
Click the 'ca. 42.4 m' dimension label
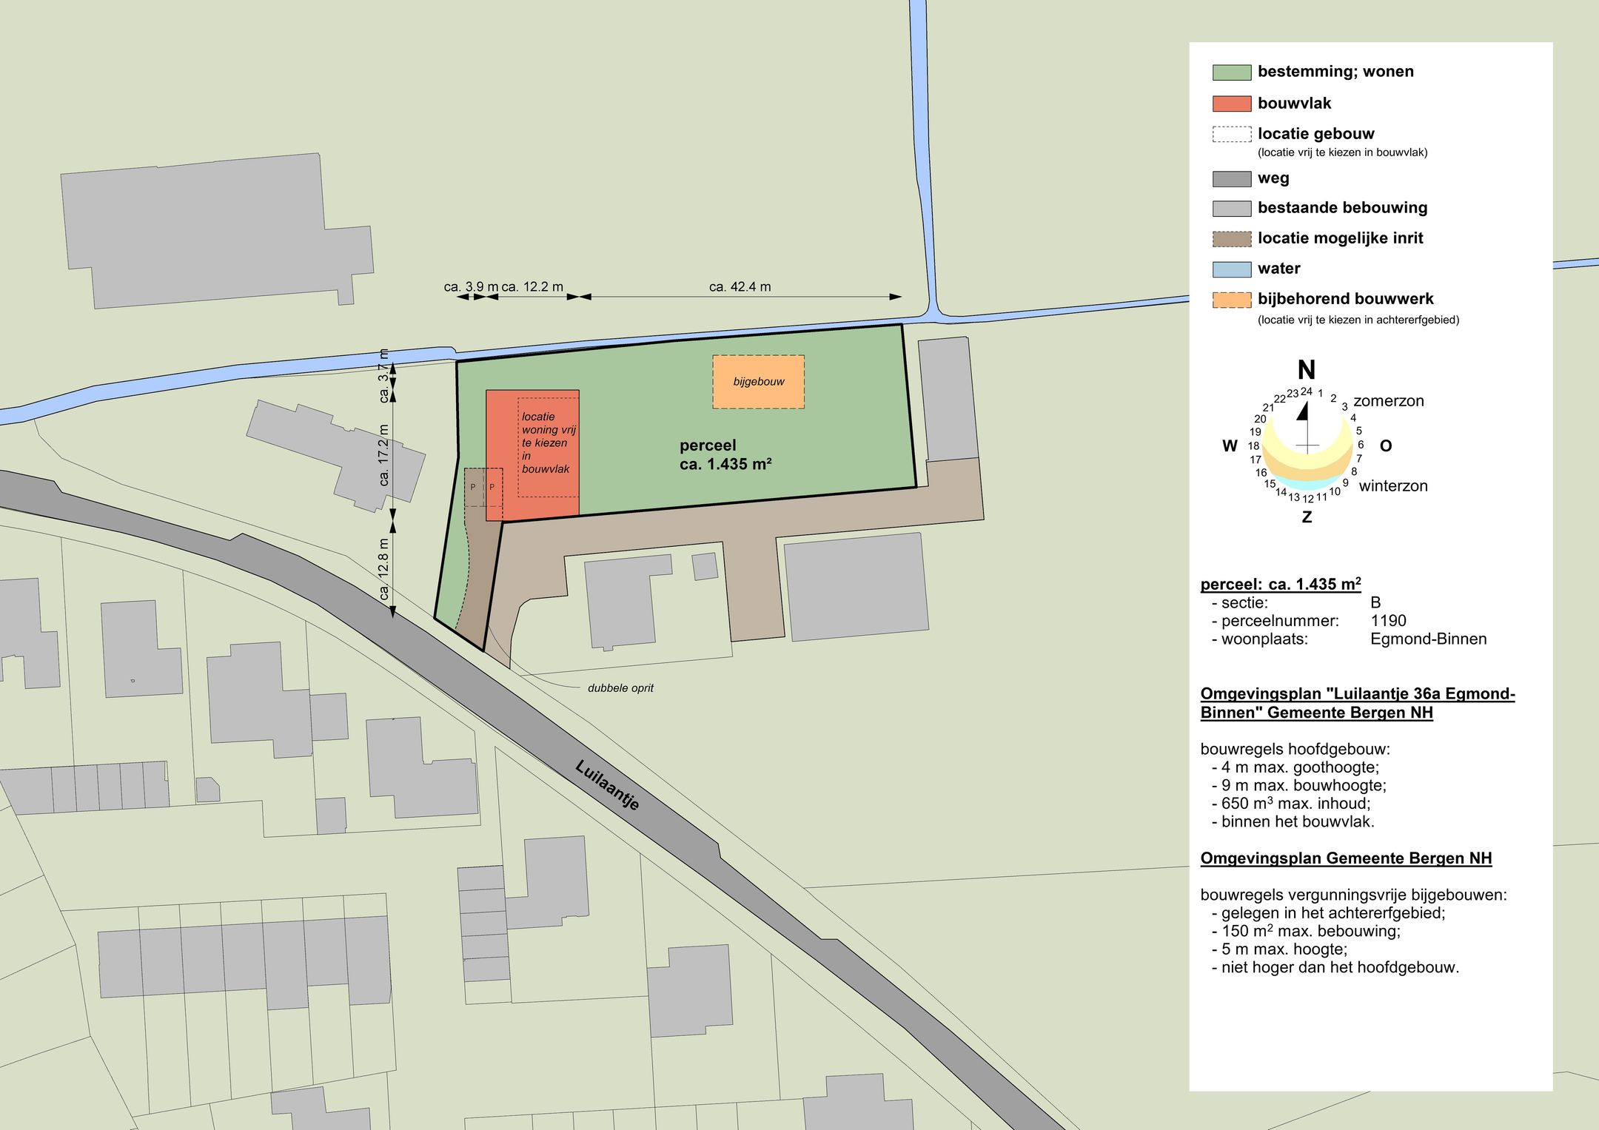740,287
